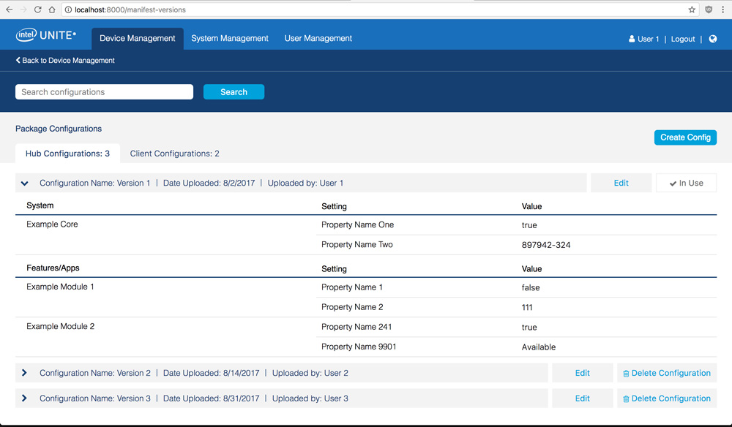Focus the Search configurations field

104,92
